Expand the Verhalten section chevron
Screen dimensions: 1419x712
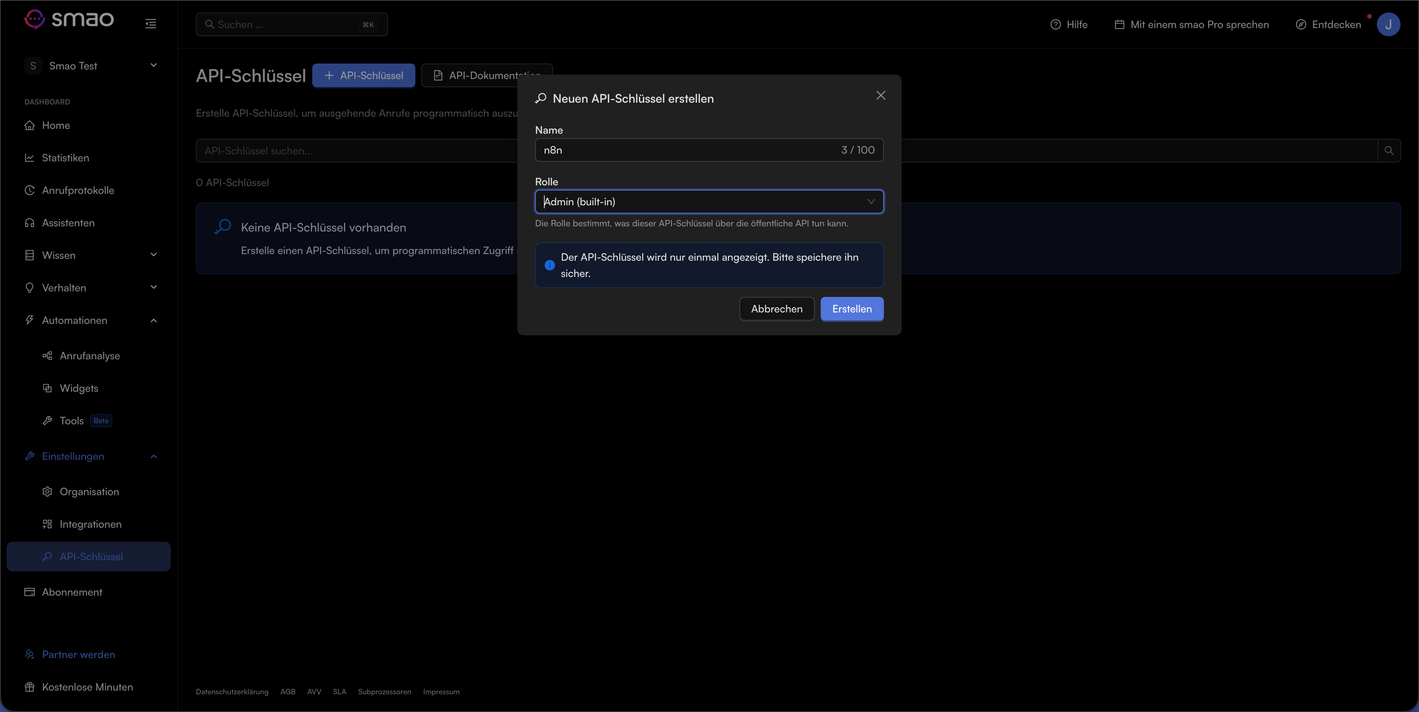click(154, 287)
